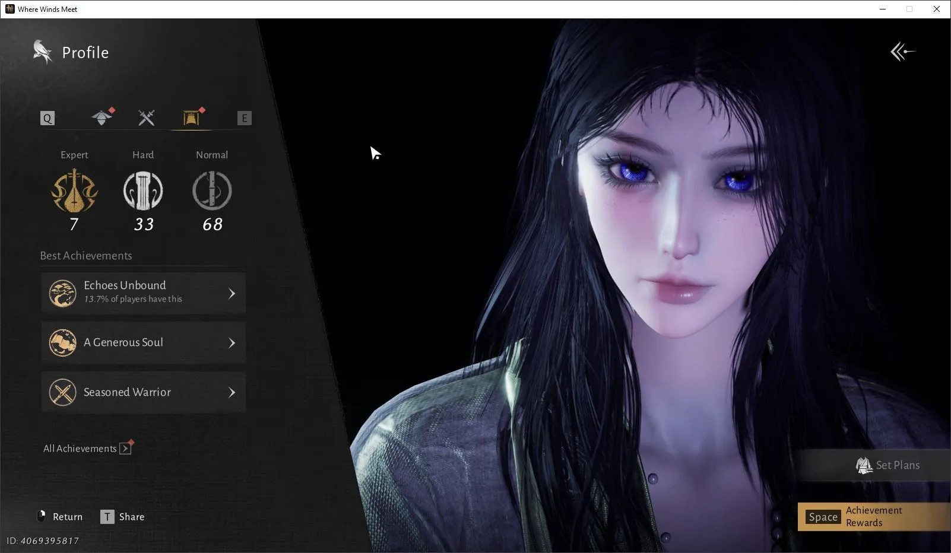Expand the A Generous Soul chevron arrow
The width and height of the screenshot is (951, 553).
[232, 343]
